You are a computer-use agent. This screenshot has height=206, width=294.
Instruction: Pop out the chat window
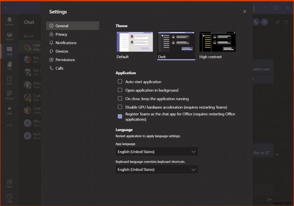[x=286, y=22]
